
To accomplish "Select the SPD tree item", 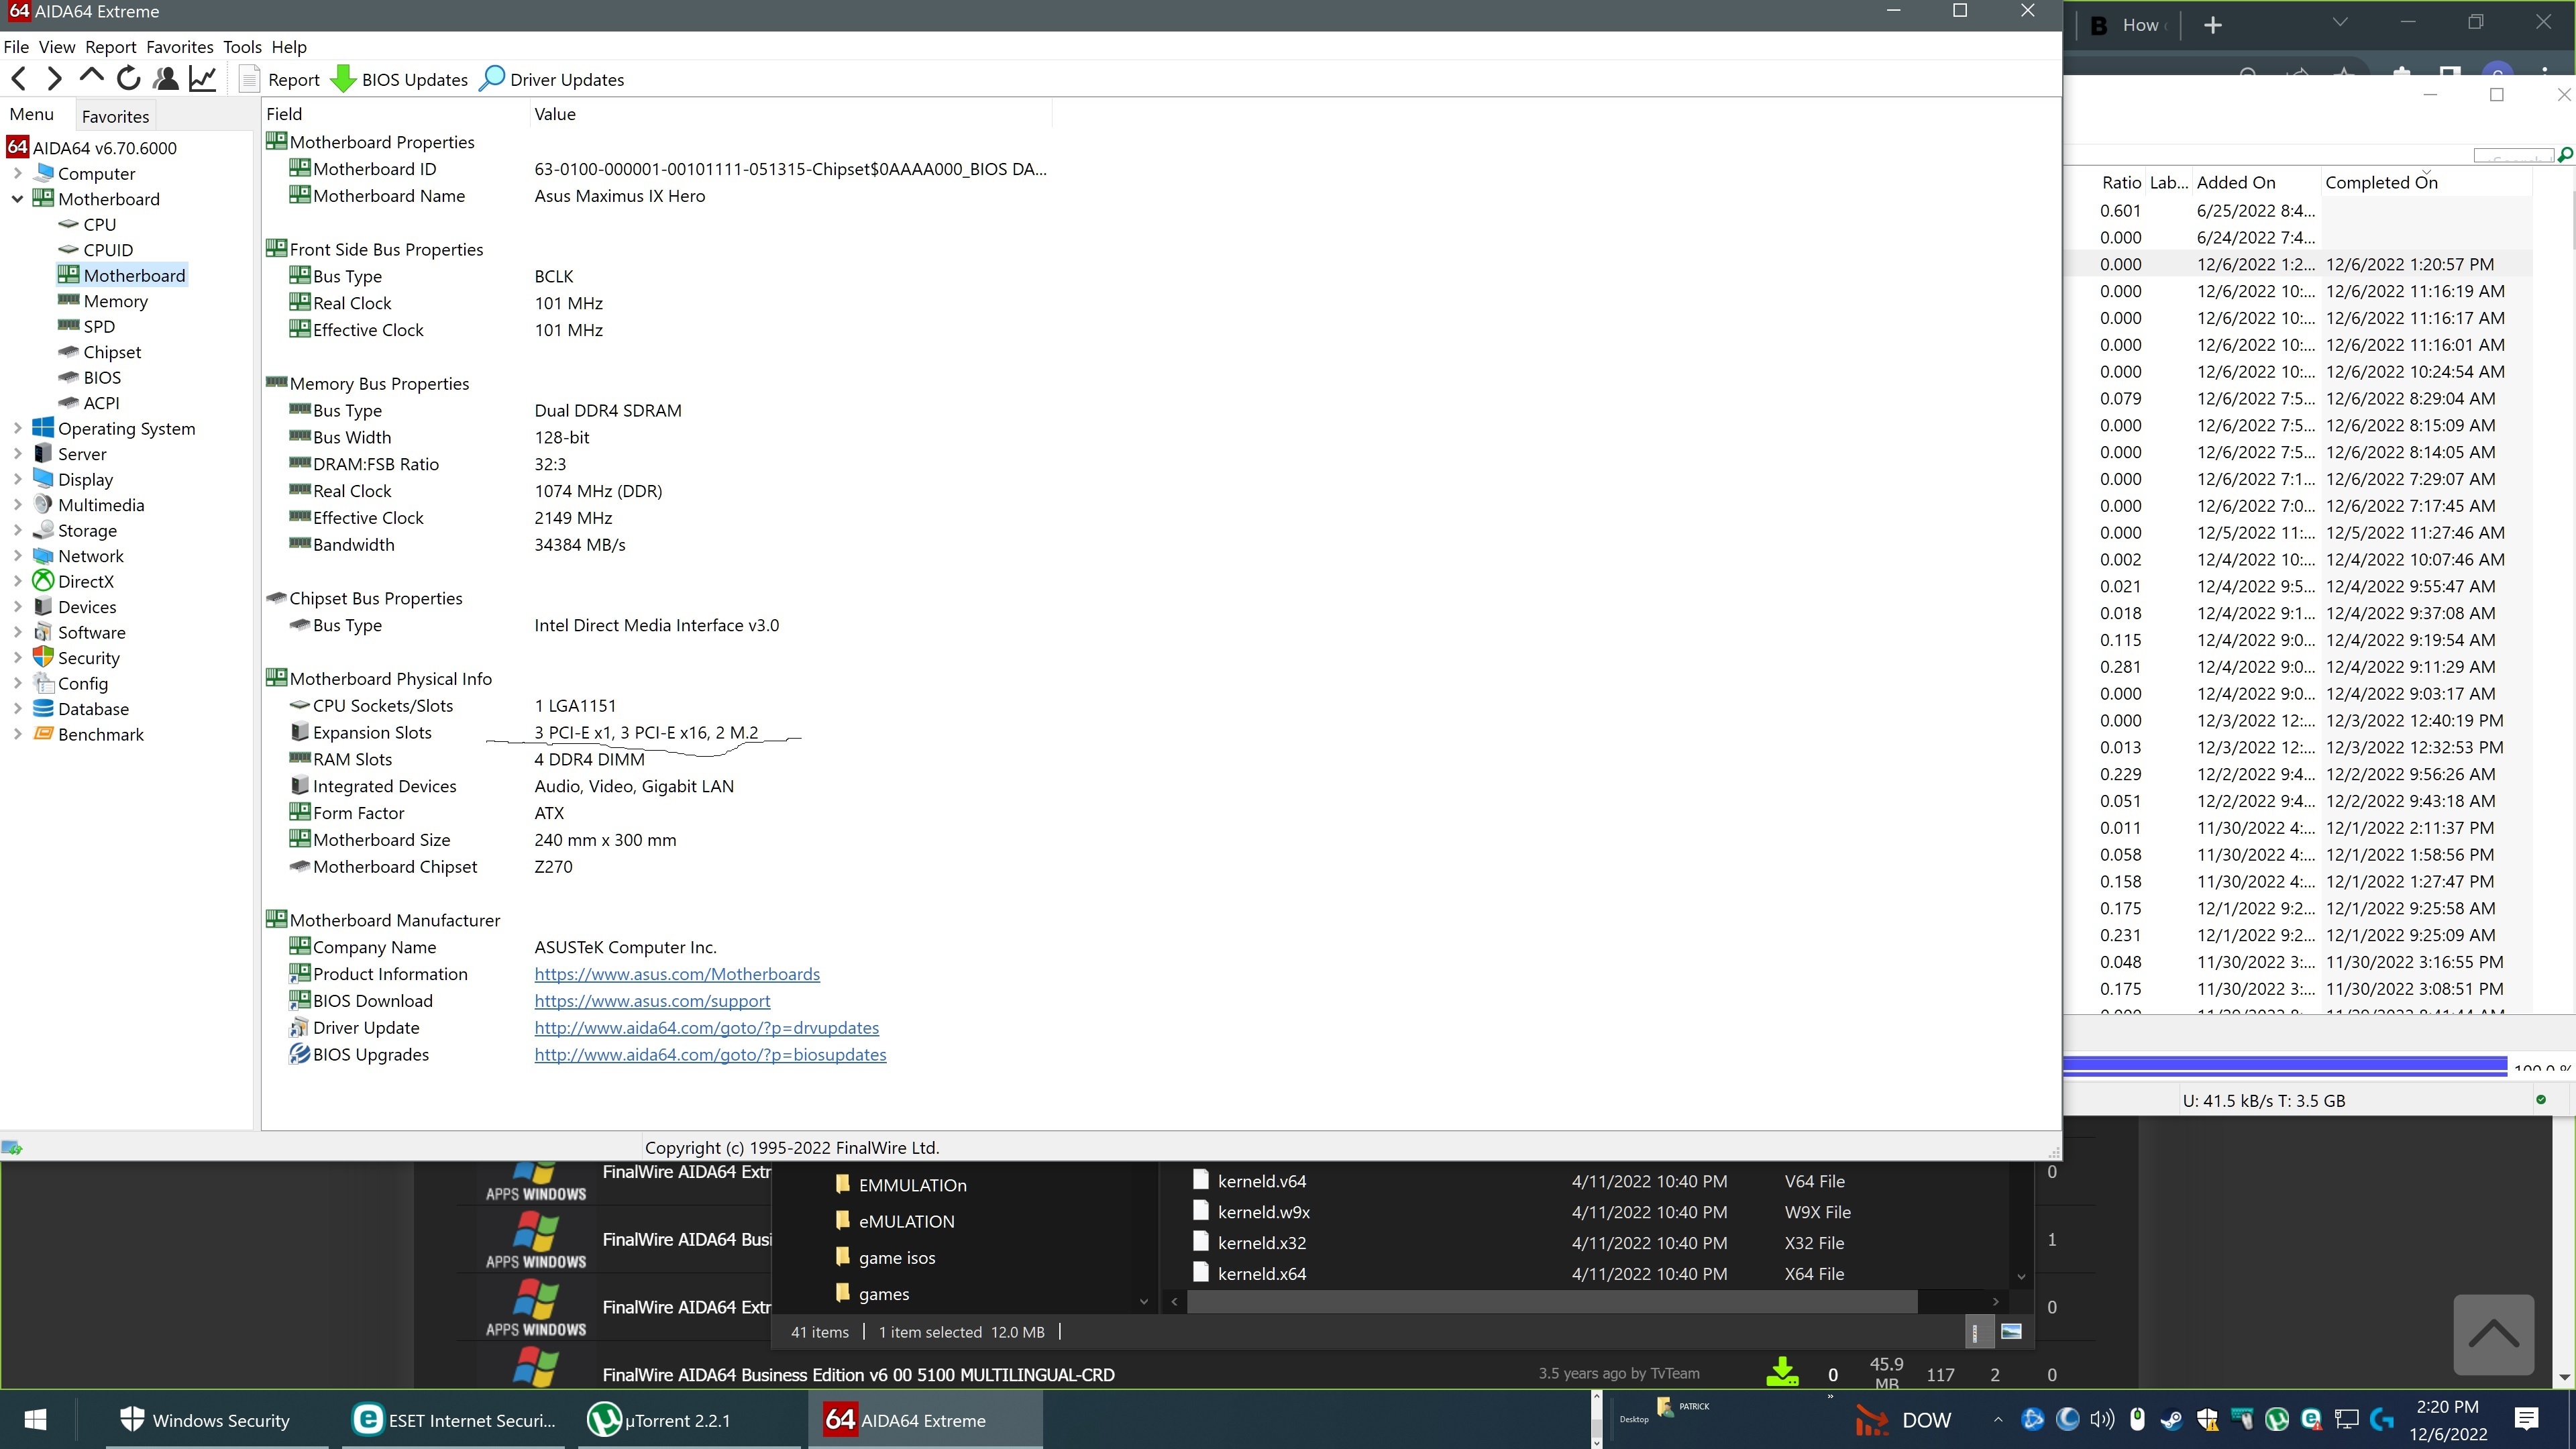I will [99, 326].
